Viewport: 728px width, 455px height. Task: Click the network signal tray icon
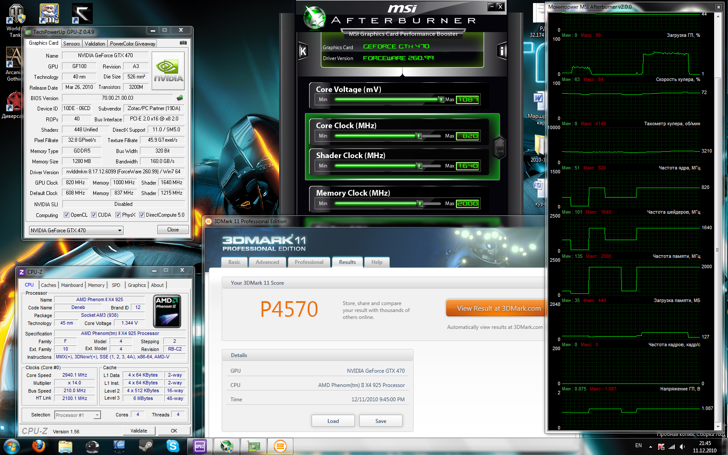672,446
